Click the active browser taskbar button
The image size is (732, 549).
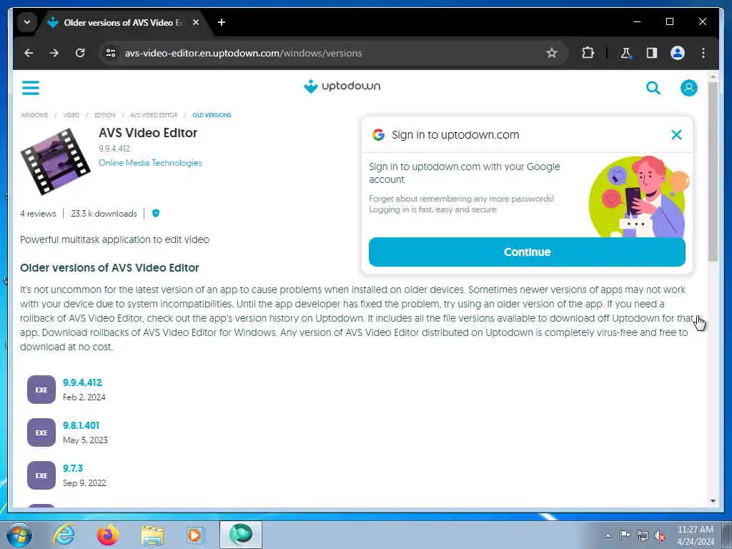point(241,535)
